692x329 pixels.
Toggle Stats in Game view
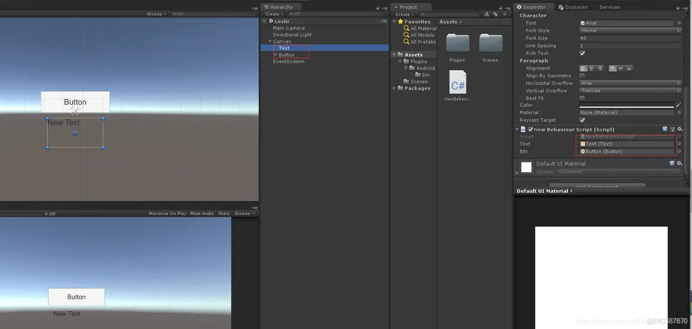click(224, 213)
